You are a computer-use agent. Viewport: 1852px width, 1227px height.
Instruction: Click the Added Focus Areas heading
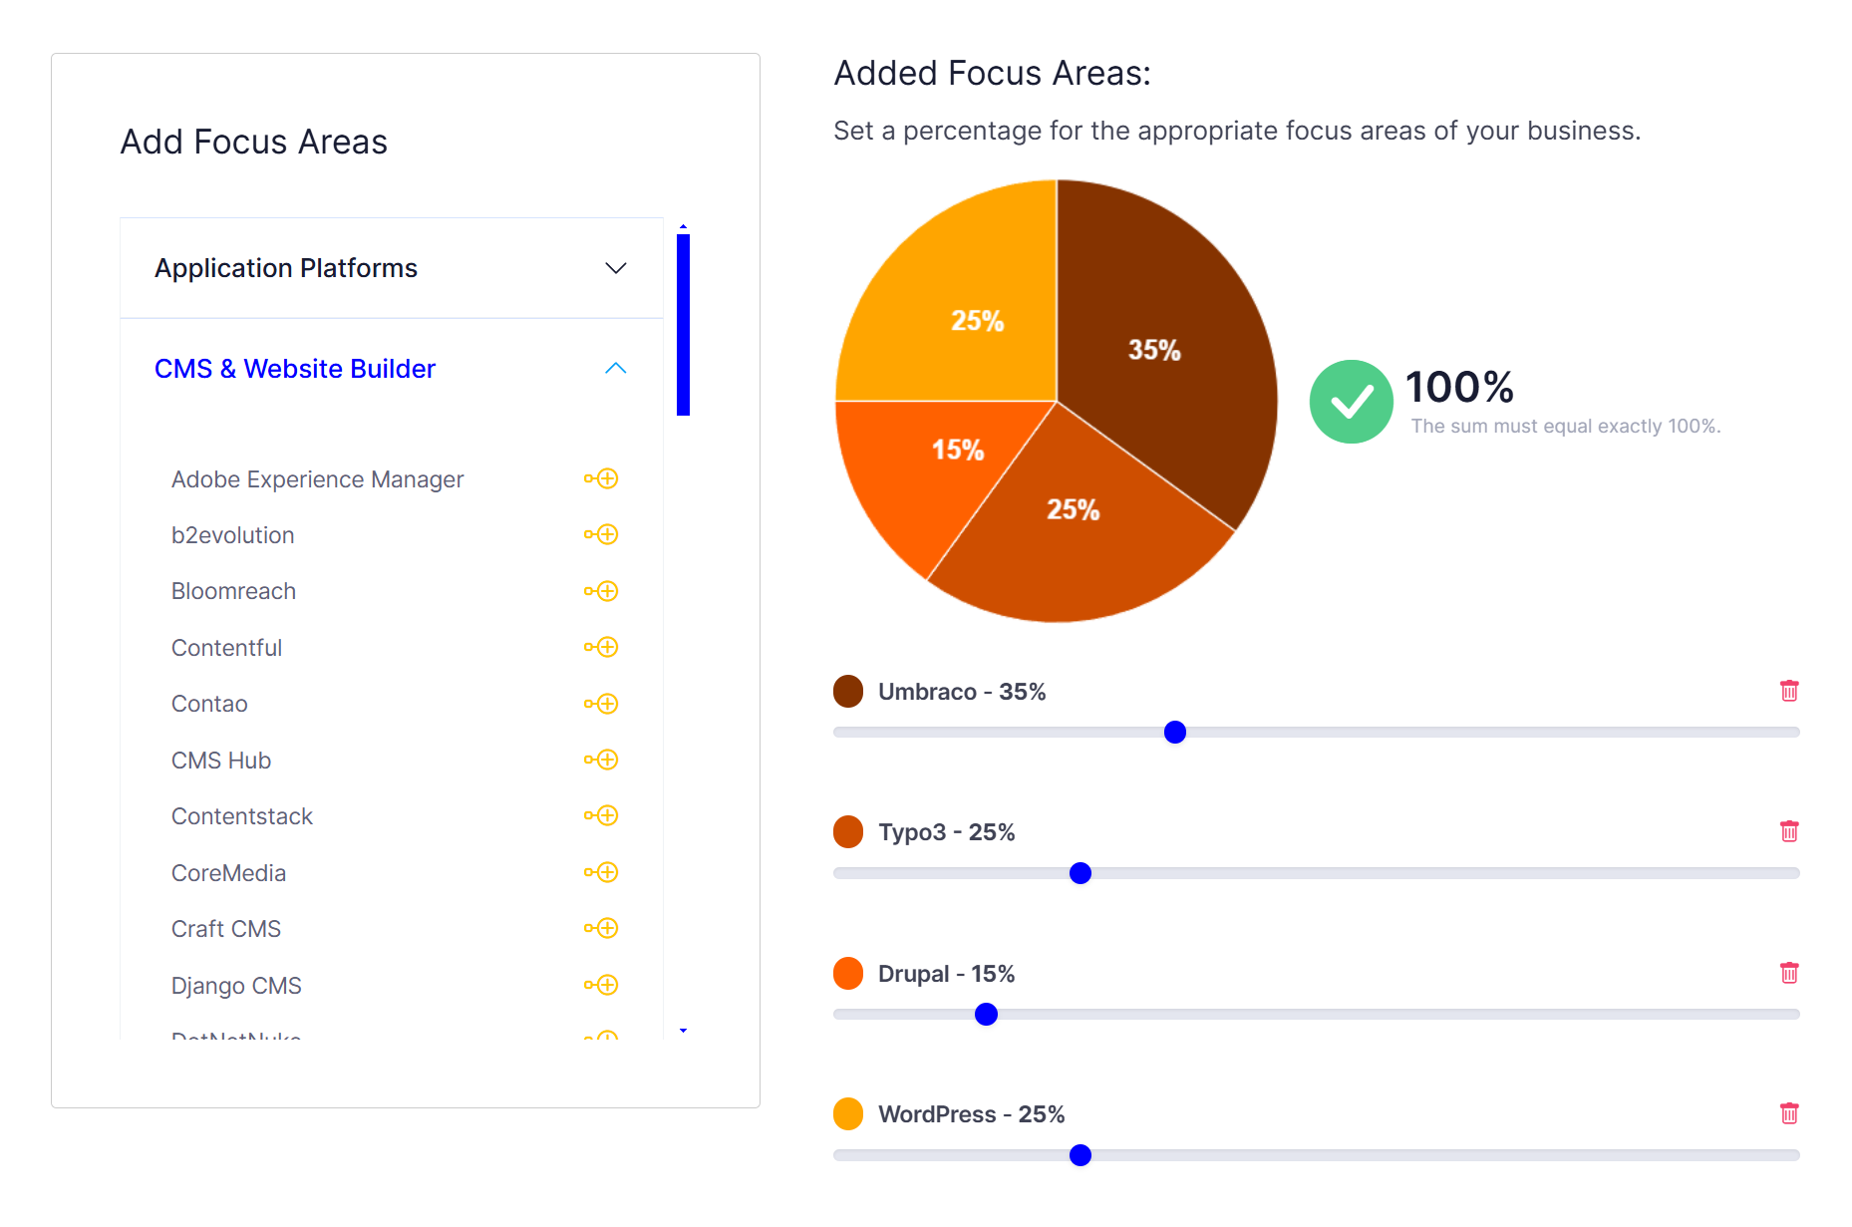(x=992, y=73)
